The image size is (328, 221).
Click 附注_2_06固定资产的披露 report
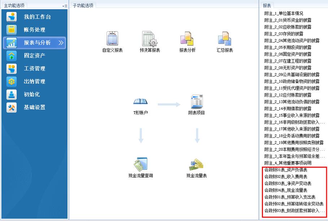[288, 54]
